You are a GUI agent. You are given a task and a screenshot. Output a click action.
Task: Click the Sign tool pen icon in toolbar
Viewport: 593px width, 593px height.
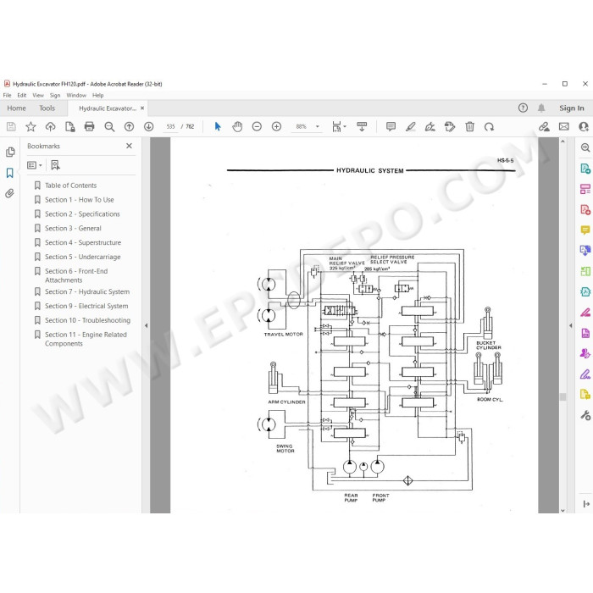pyautogui.click(x=430, y=127)
